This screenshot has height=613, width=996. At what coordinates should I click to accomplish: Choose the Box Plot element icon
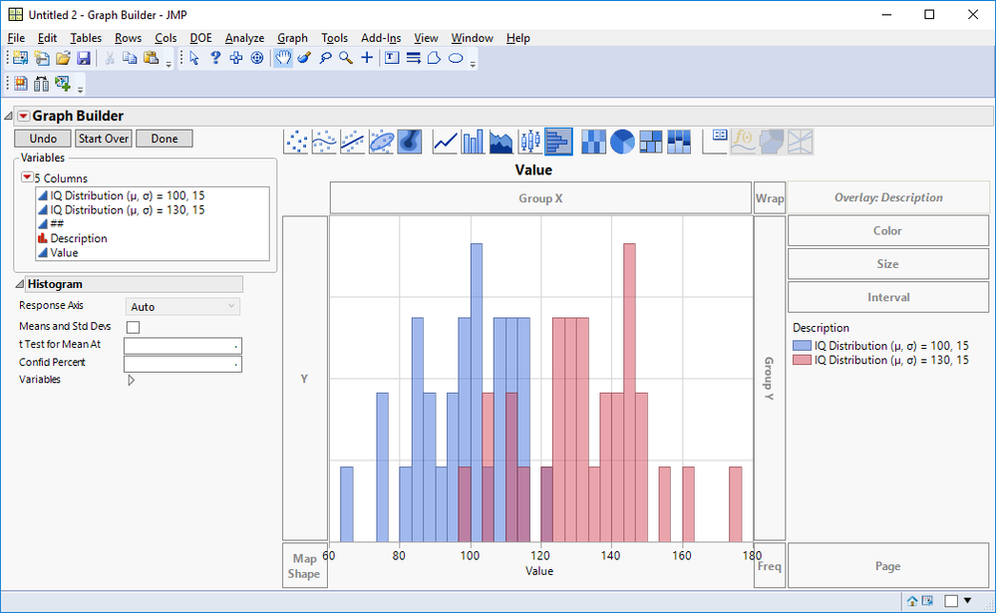[529, 142]
